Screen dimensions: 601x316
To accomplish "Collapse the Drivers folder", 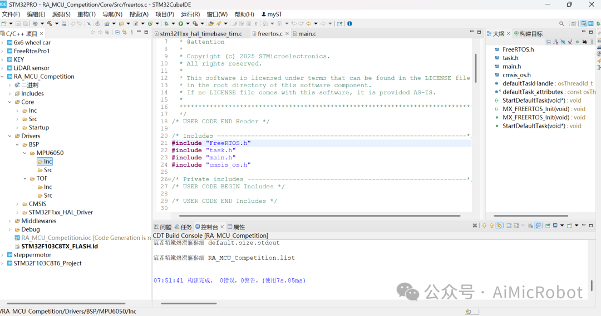I will pos(9,136).
